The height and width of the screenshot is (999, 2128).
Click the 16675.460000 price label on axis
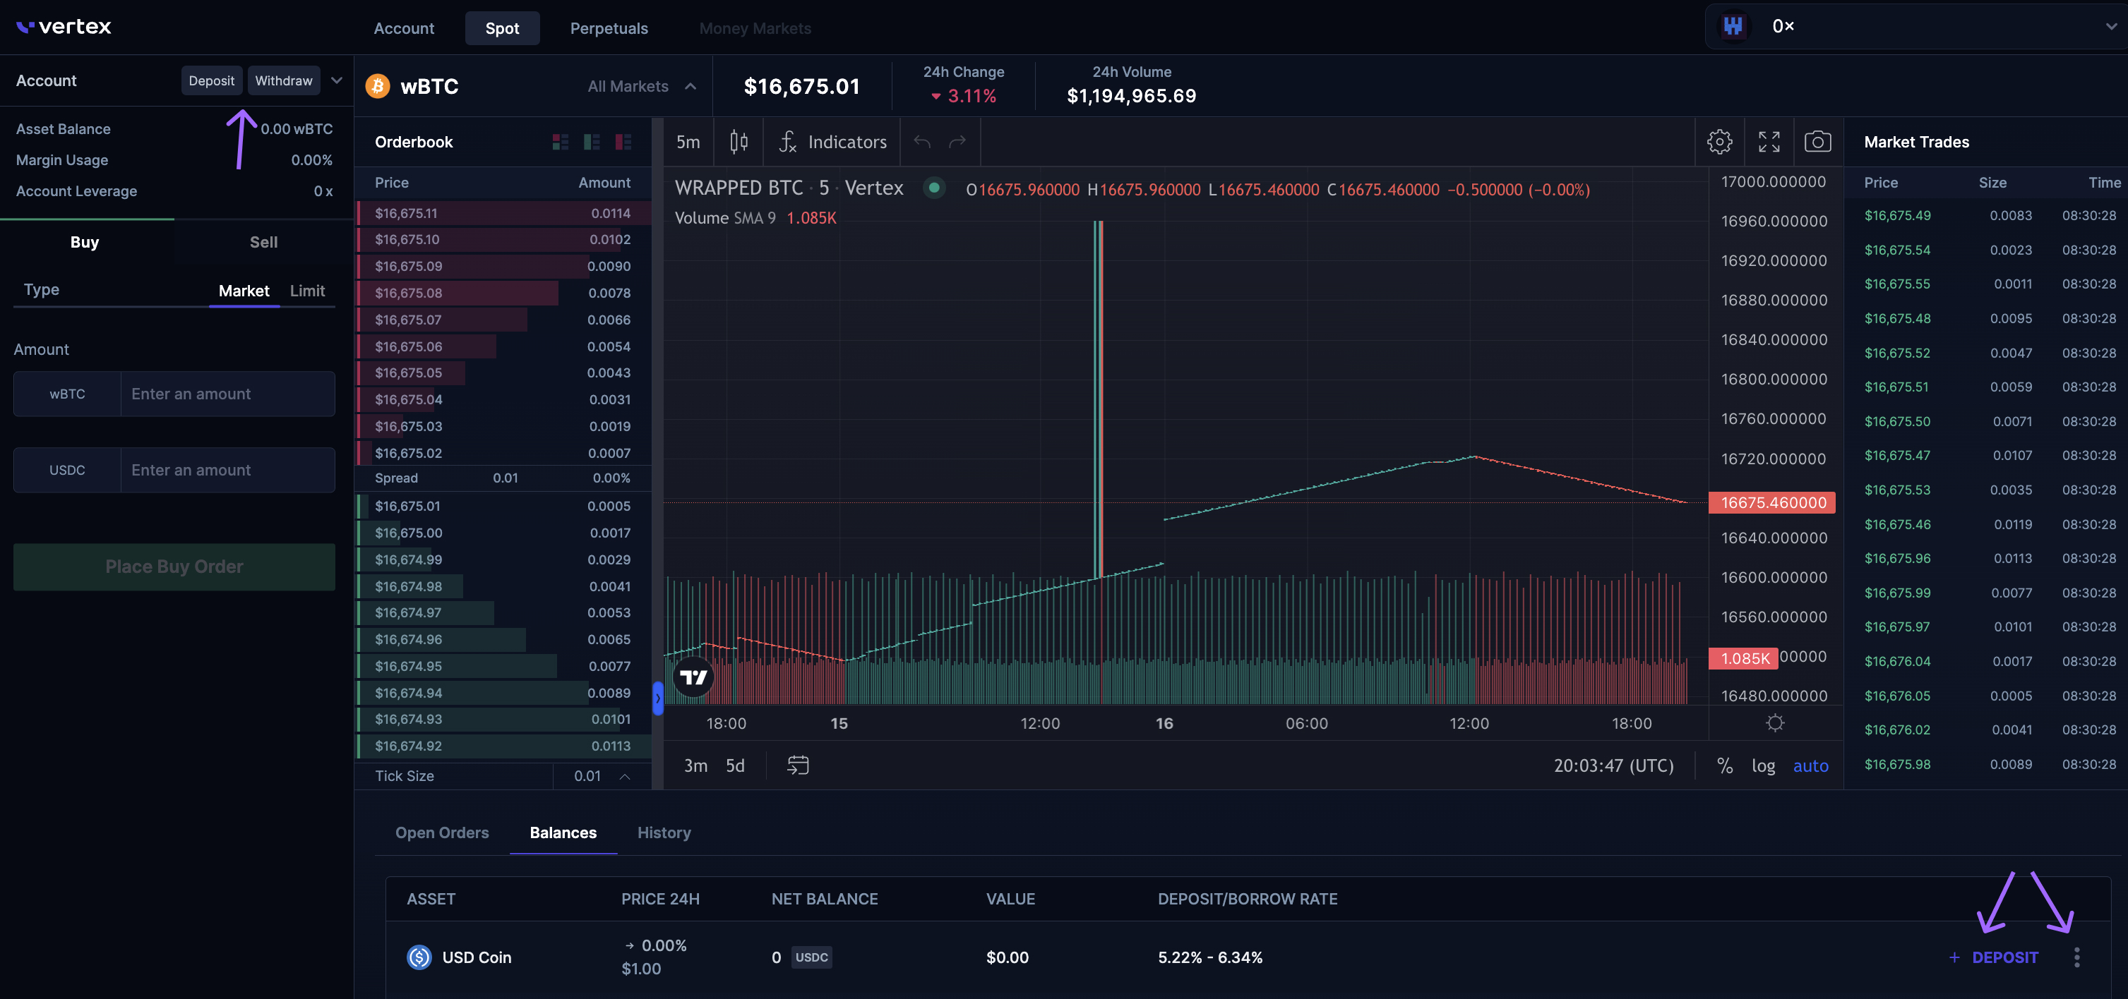(1772, 503)
